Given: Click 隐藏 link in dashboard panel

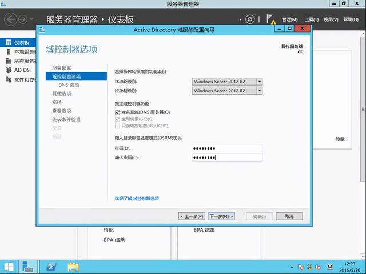Looking at the screenshot, I should 340,139.
